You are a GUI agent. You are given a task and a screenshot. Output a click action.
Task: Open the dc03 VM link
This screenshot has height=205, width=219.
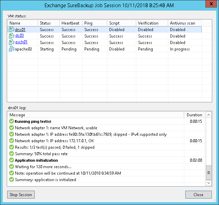[x=19, y=36]
